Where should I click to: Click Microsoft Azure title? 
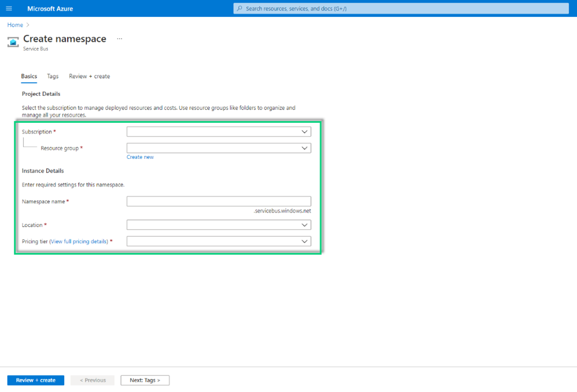[50, 8]
